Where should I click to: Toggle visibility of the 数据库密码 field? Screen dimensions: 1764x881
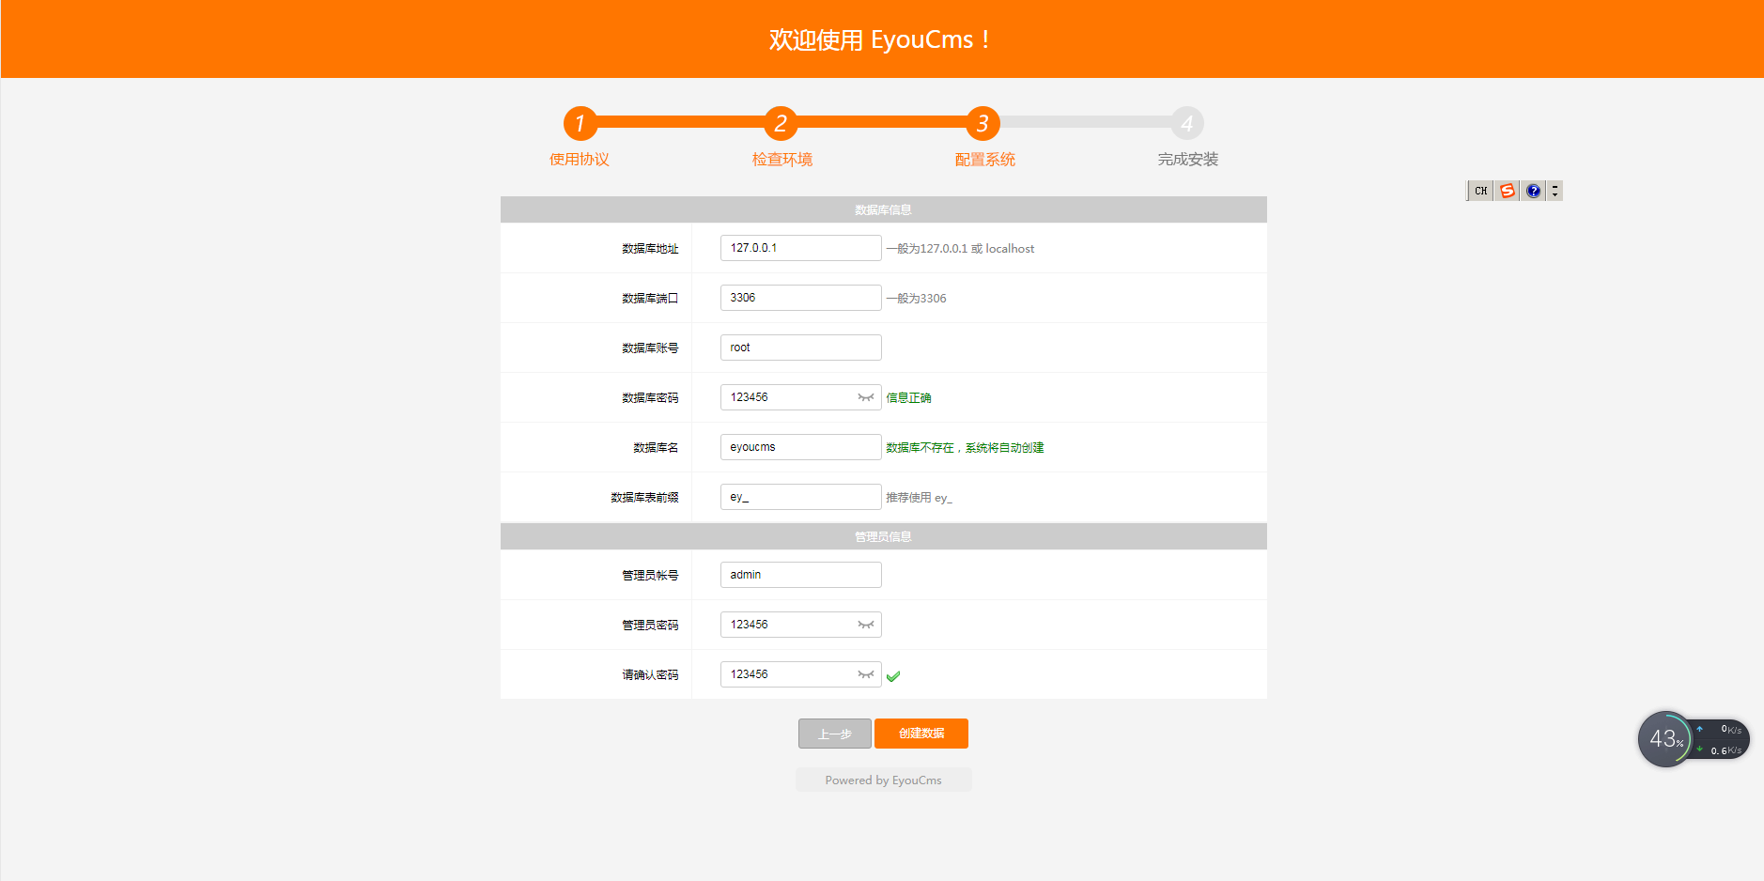click(x=865, y=397)
